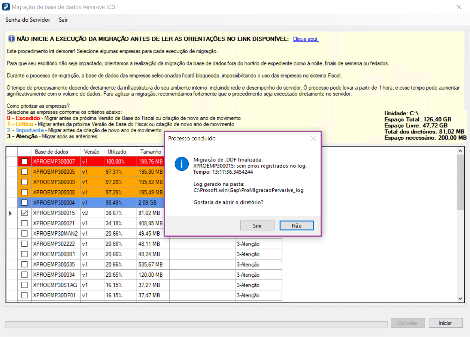Image resolution: width=470 pixels, height=337 pixels.
Task: Click the info icon beside the warning header
Action: [x=11, y=39]
